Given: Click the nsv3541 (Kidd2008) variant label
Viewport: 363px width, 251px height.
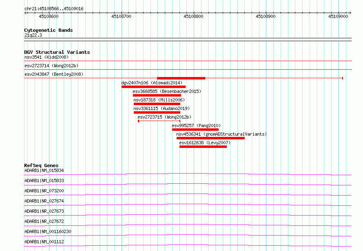Looking at the screenshot, I should click(46, 57).
